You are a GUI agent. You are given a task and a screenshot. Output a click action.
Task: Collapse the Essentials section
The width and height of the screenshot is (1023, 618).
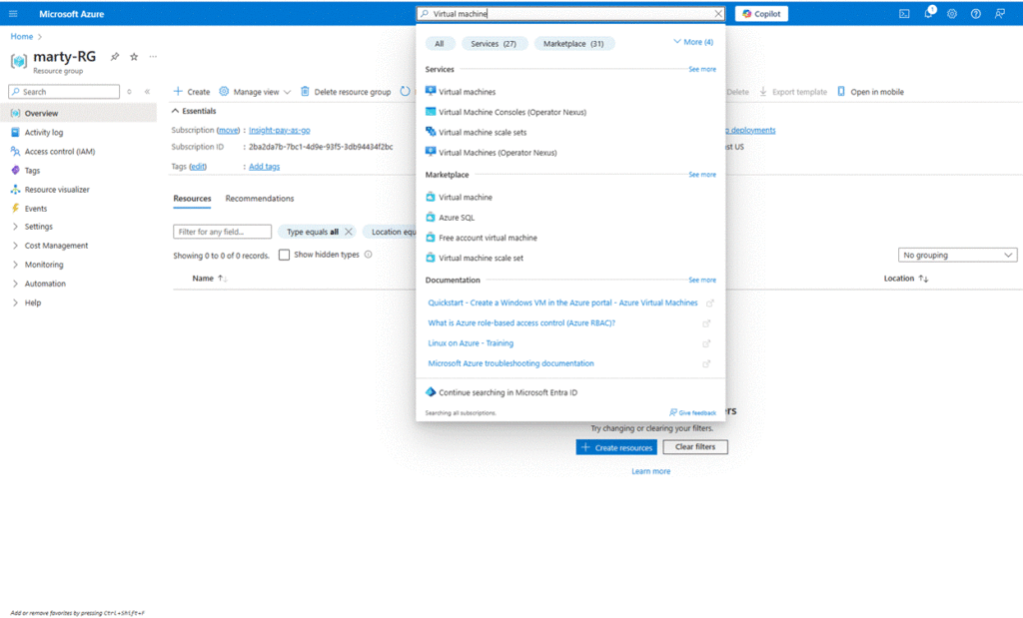(x=177, y=111)
